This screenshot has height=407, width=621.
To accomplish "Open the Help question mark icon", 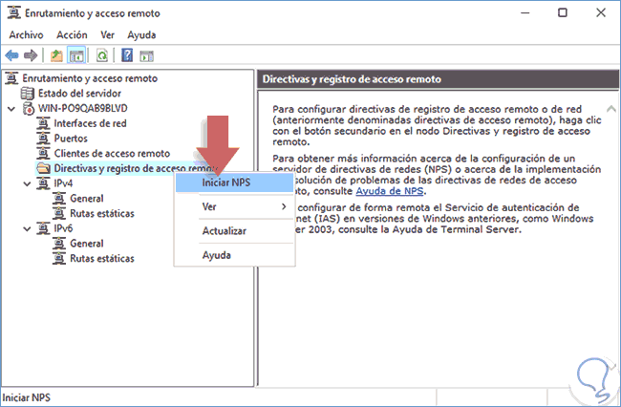I will coord(127,55).
